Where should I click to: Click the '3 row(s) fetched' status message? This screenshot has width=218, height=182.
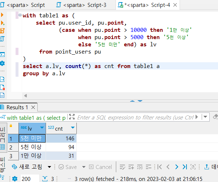138,179
